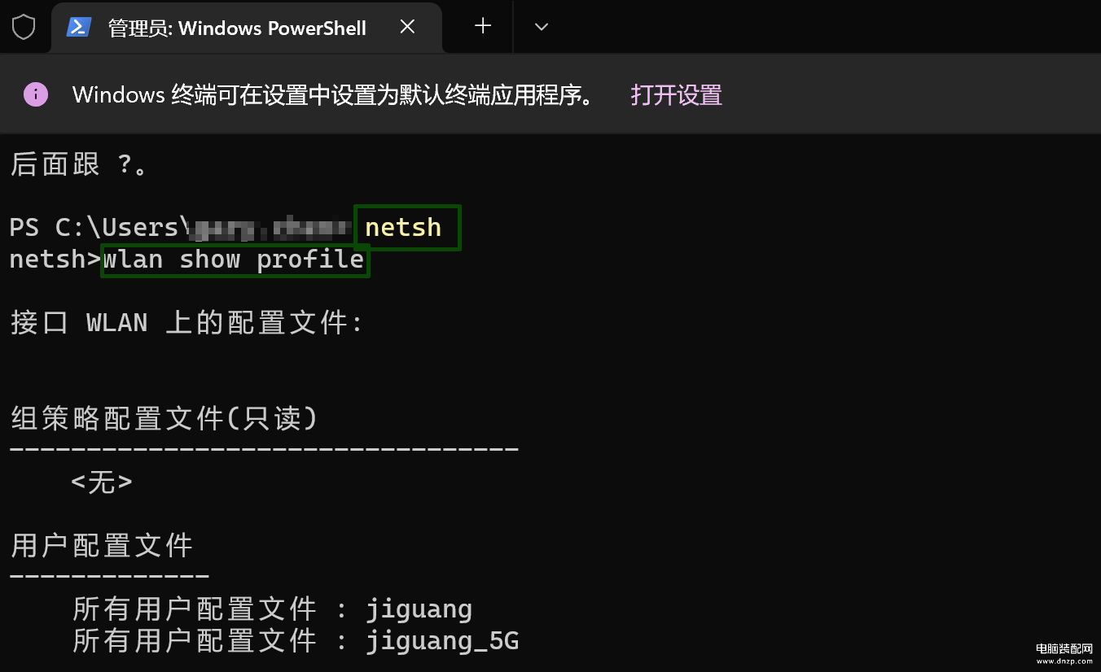This screenshot has width=1101, height=672.
Task: Click the highlighted netsh command
Action: 404,227
